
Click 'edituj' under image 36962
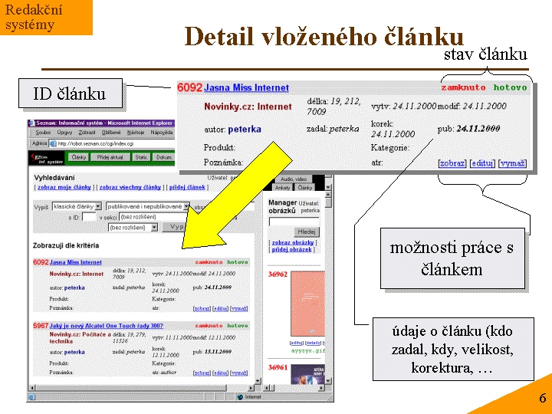[297, 343]
